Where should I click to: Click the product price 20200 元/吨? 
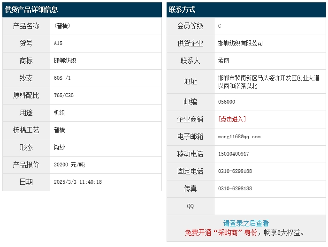pyautogui.click(x=69, y=165)
